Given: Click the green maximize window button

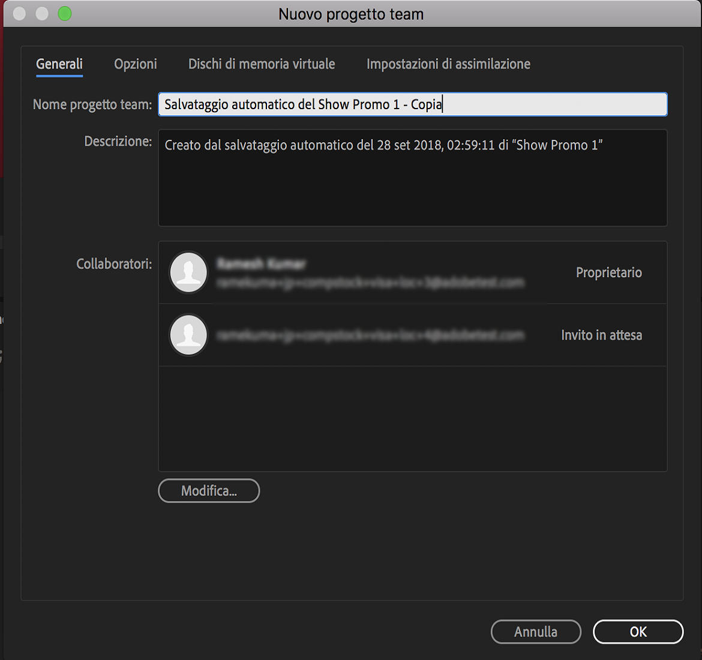Looking at the screenshot, I should [64, 13].
